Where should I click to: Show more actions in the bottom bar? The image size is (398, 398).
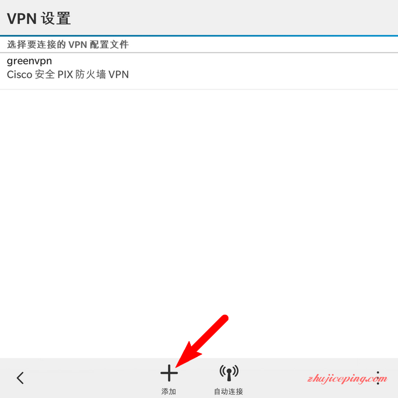(378, 378)
